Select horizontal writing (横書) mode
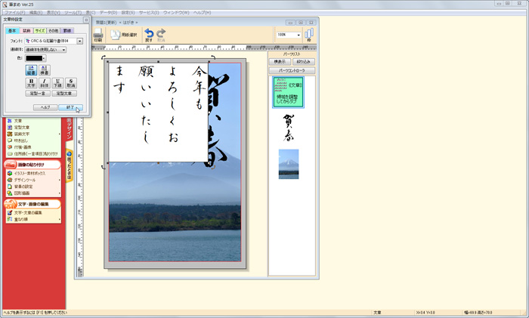 [45, 69]
